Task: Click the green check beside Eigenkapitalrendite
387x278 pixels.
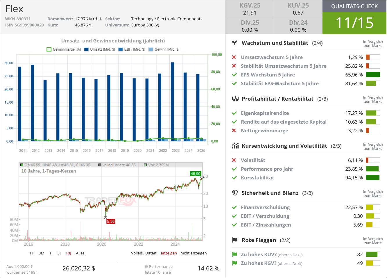Action: tap(234, 113)
